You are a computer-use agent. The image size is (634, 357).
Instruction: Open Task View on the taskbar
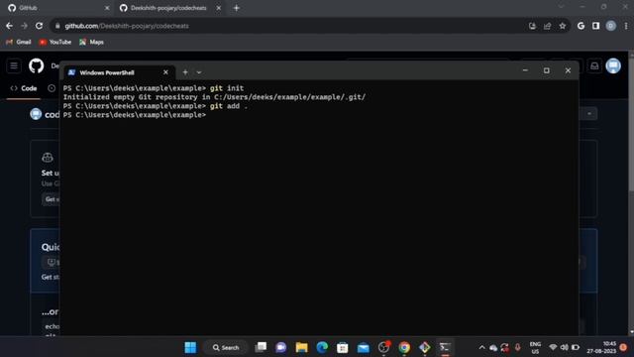pyautogui.click(x=261, y=347)
